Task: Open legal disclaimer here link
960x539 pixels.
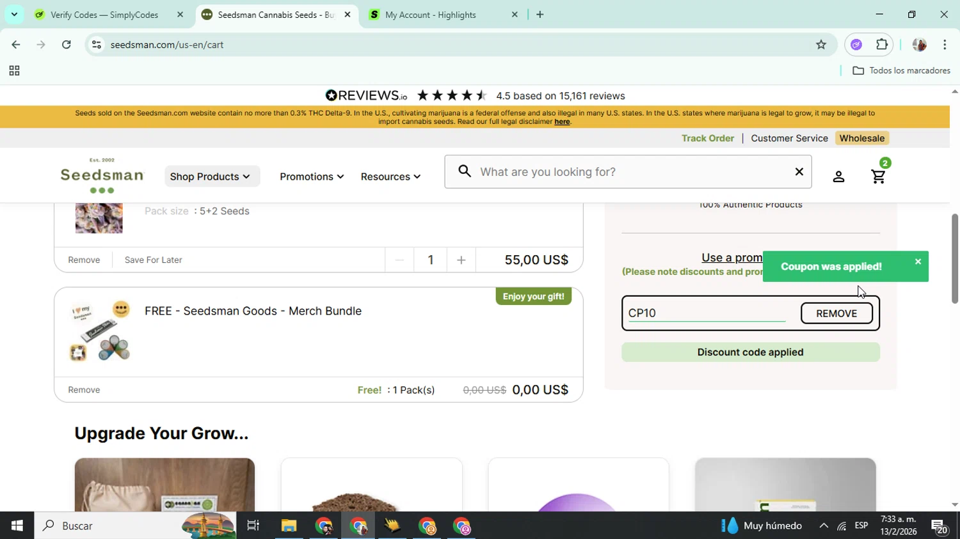Action: coord(562,121)
